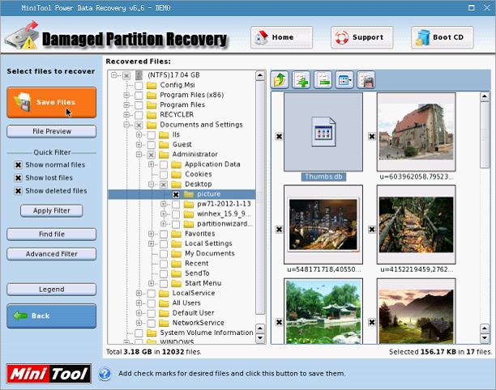Open the view mode toolbar icon

[344, 79]
